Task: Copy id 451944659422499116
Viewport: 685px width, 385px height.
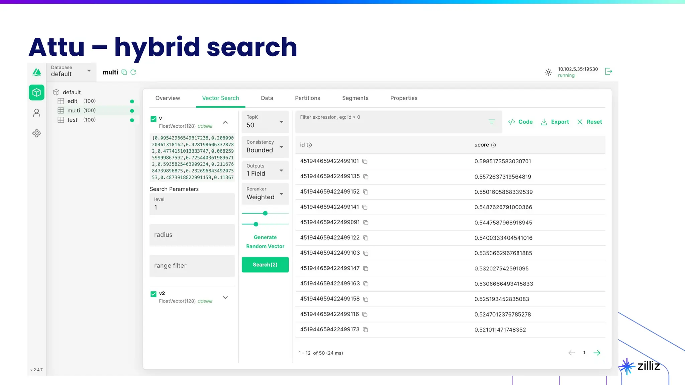Action: coord(365,314)
